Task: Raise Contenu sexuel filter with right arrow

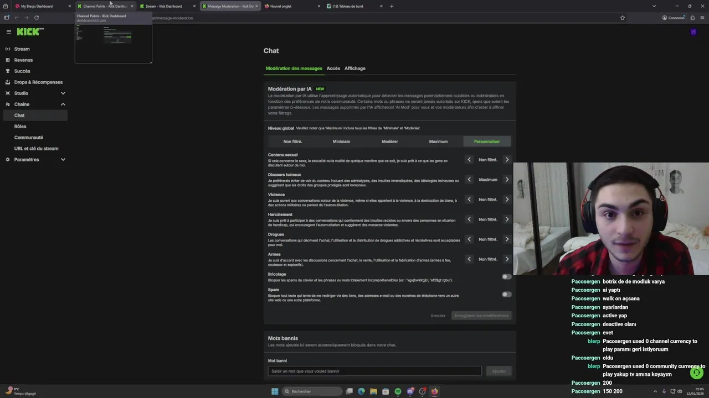Action: (507, 160)
